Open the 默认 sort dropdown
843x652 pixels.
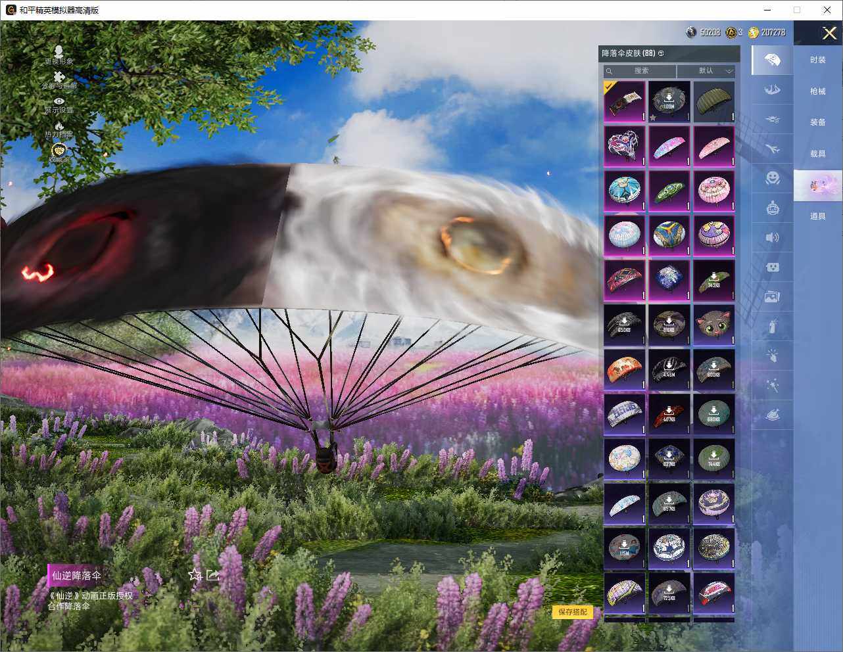click(x=706, y=71)
